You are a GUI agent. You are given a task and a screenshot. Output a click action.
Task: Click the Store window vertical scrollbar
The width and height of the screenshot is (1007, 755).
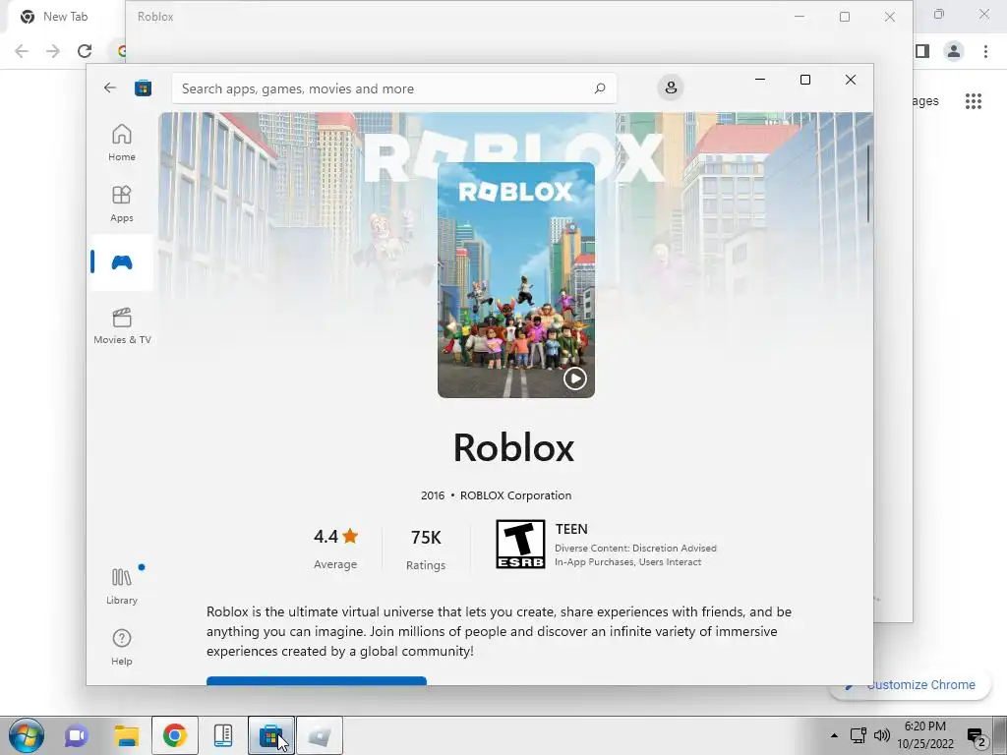(868, 184)
